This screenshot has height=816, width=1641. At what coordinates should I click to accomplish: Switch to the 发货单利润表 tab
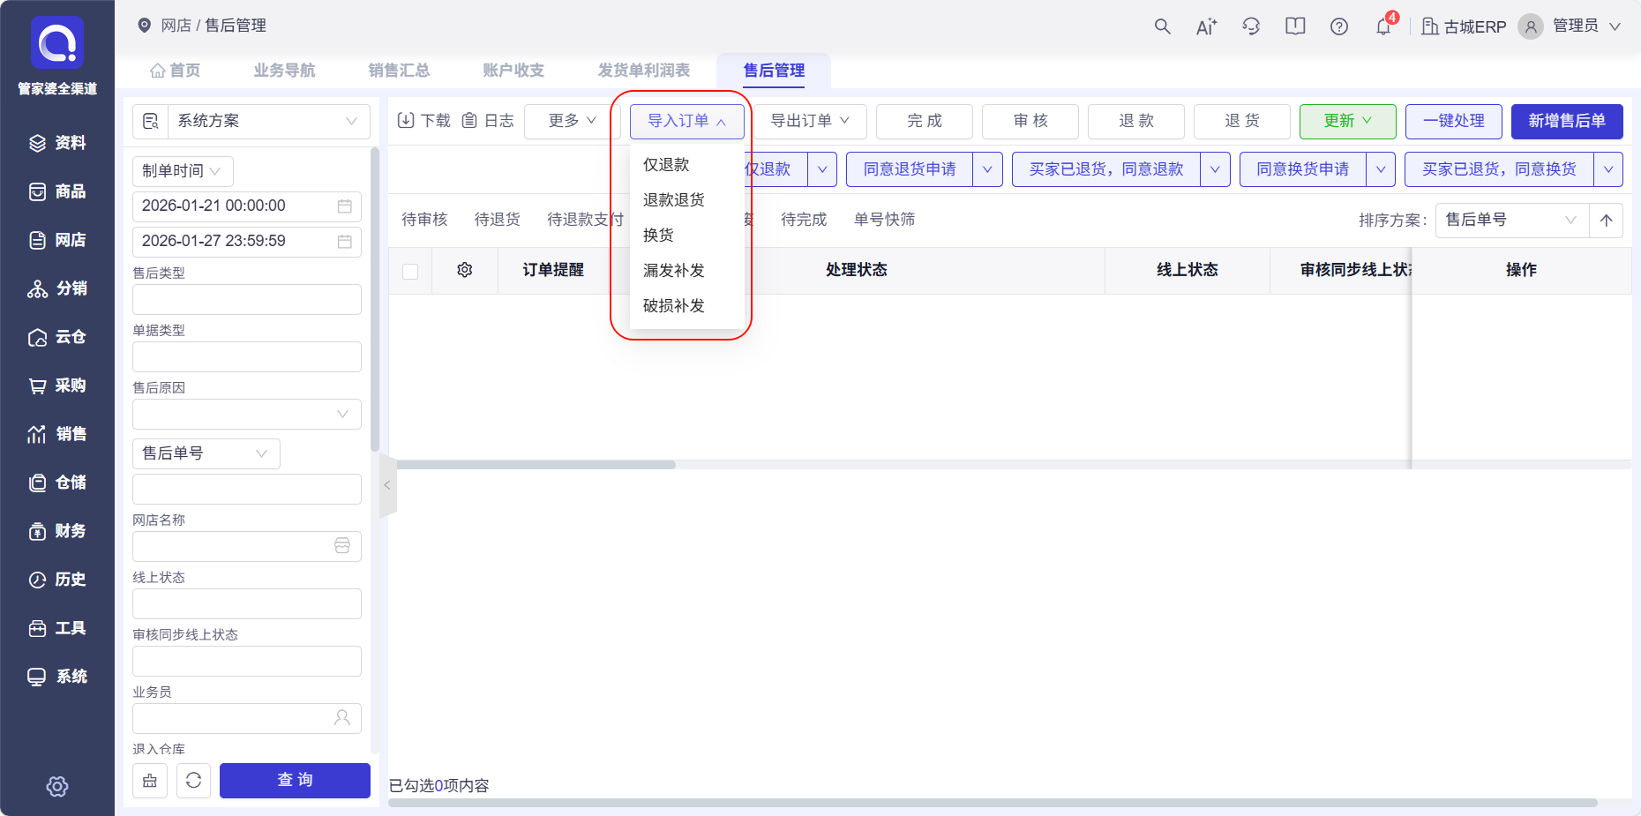(643, 71)
